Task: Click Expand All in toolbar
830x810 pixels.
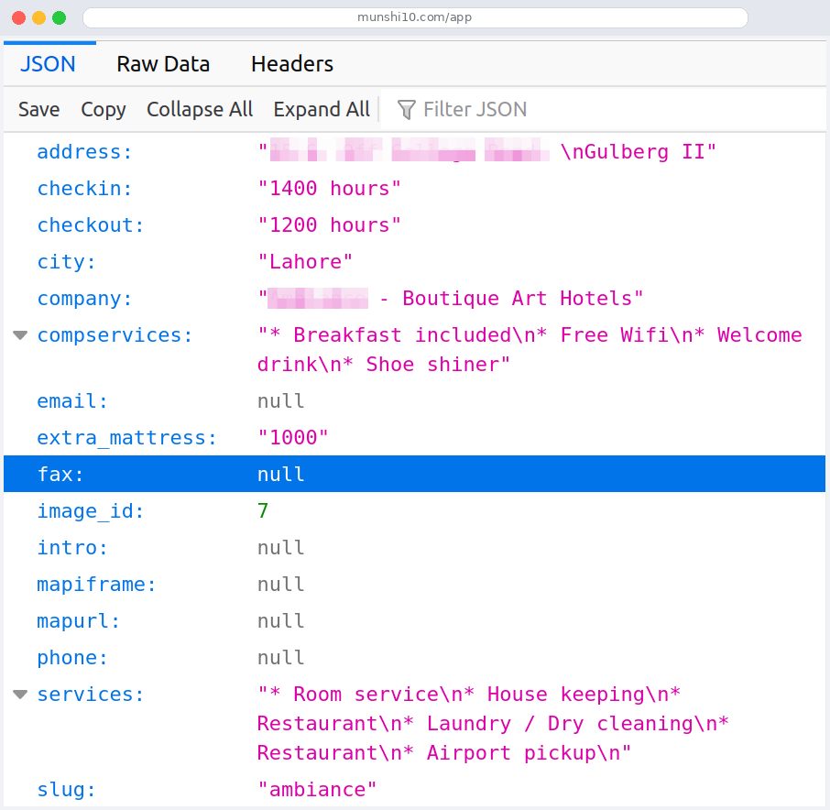Action: (x=322, y=110)
